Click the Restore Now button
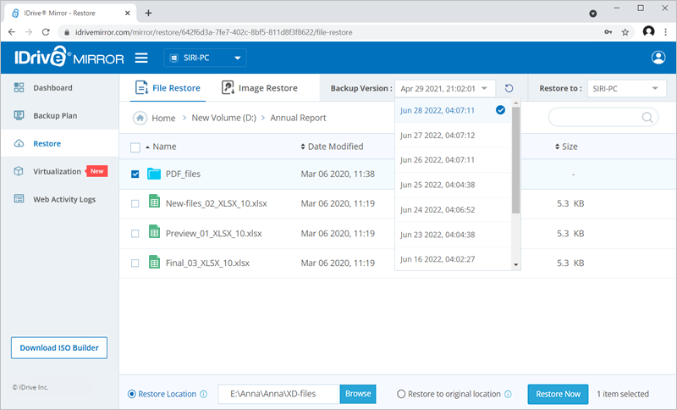Screen dimensions: 677x410 pos(558,394)
